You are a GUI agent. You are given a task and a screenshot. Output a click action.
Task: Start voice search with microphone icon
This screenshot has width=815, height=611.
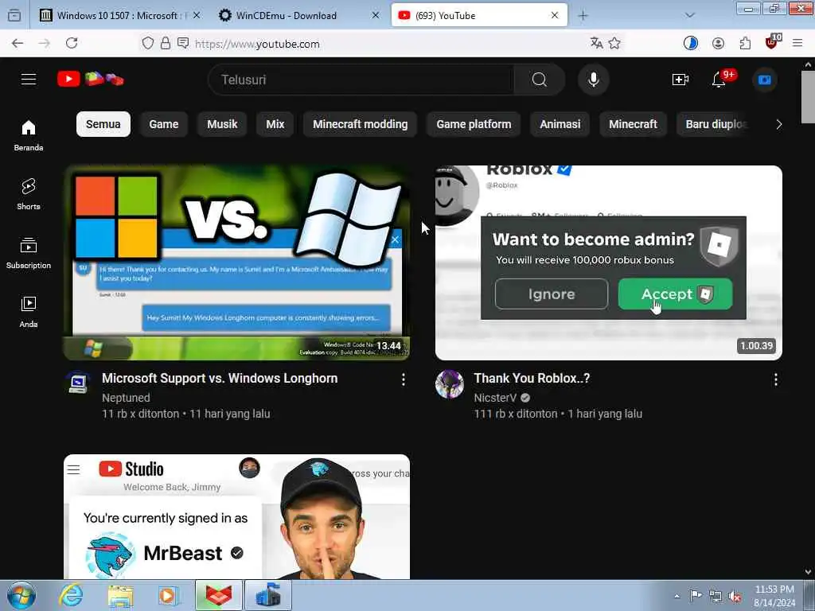(594, 80)
